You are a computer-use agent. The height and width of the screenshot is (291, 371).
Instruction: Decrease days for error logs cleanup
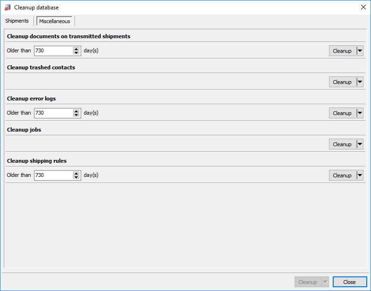(76, 116)
